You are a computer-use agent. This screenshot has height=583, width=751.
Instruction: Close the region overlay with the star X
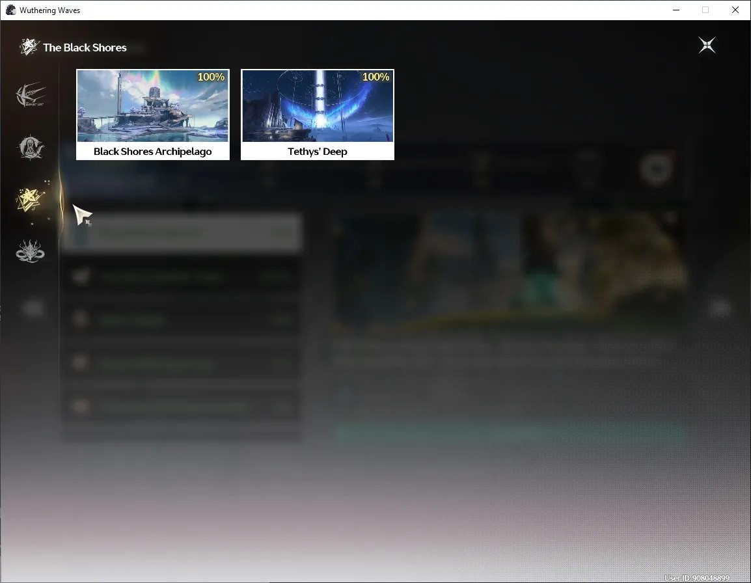tap(707, 46)
